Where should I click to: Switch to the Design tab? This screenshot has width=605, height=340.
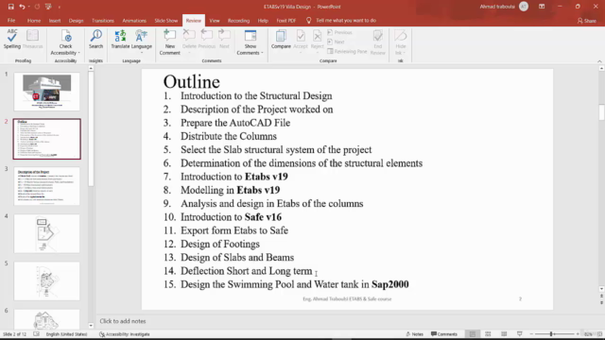pos(76,21)
